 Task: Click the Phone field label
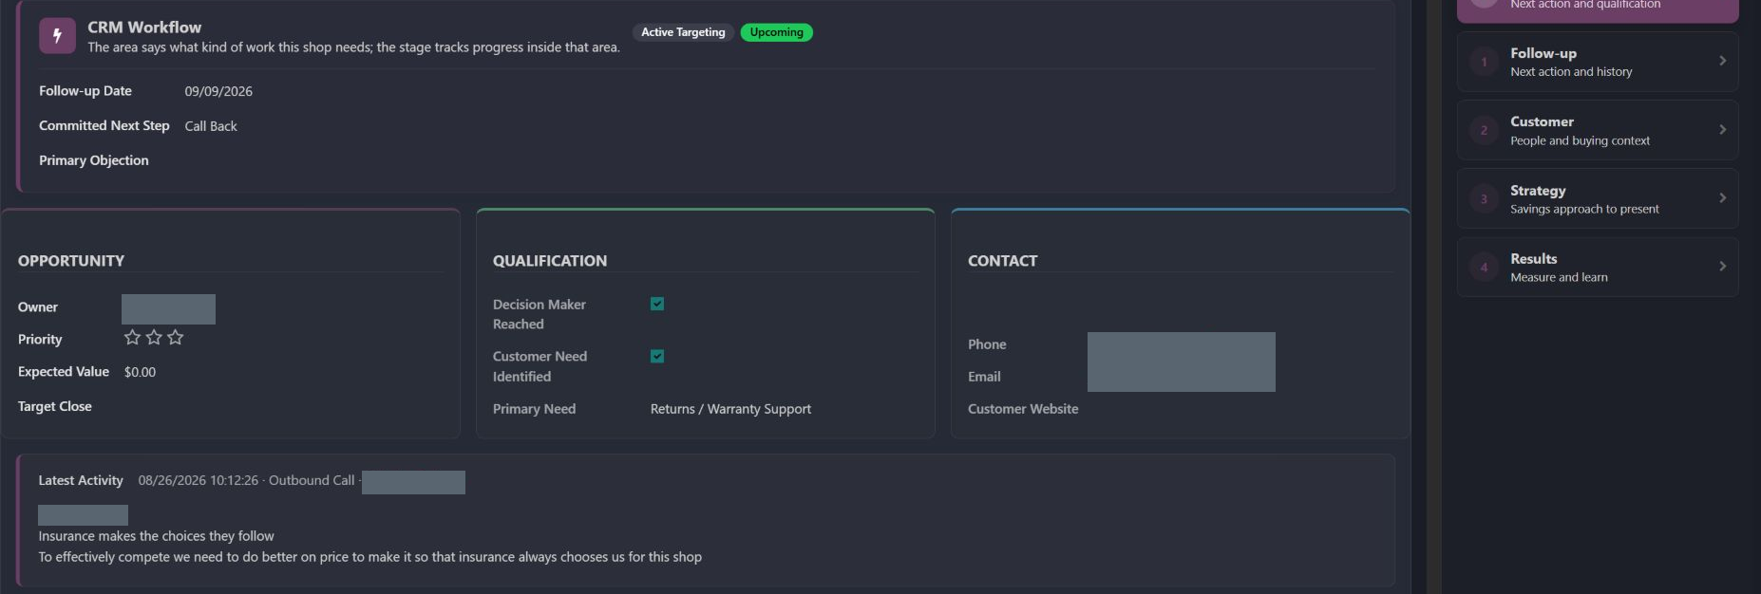987,344
